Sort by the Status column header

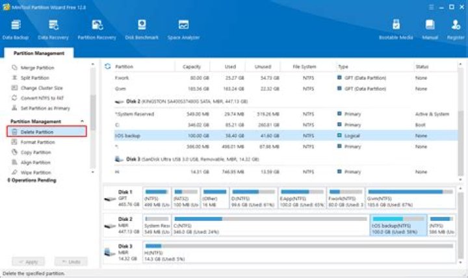(x=422, y=66)
